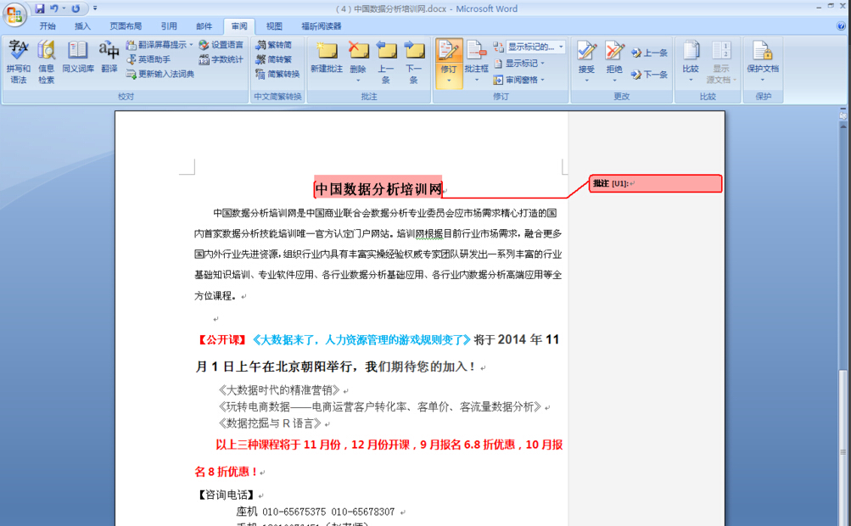Viewport: 851px width, 526px height.
Task: Open the 邮件 tab
Action: click(x=204, y=25)
